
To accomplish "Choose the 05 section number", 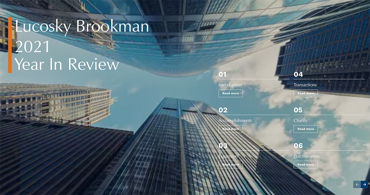I will click(298, 110).
